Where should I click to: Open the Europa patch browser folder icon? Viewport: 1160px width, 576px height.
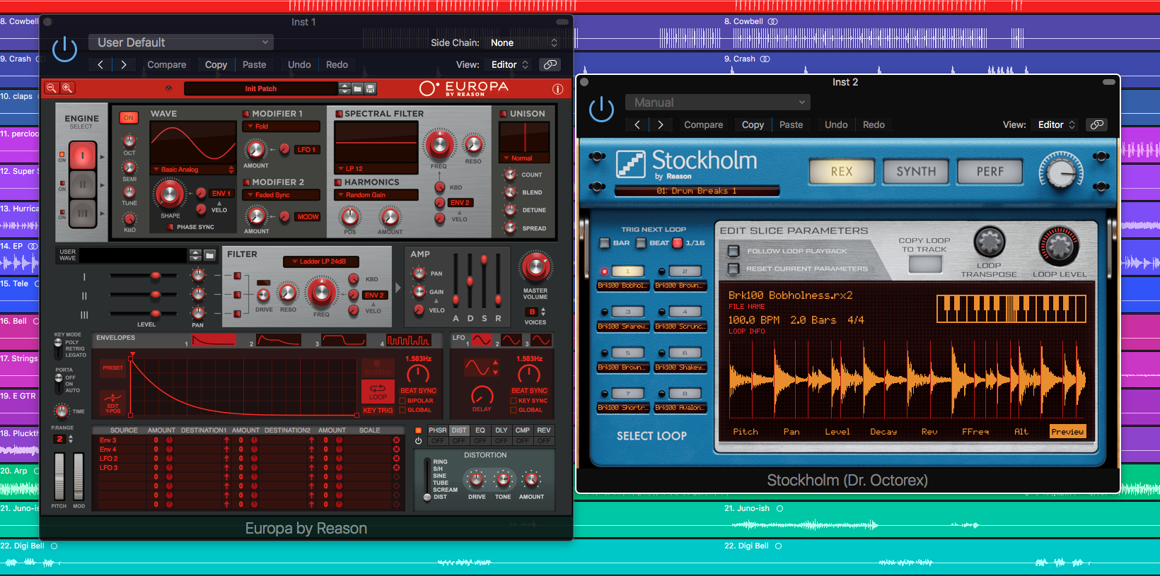pos(358,88)
